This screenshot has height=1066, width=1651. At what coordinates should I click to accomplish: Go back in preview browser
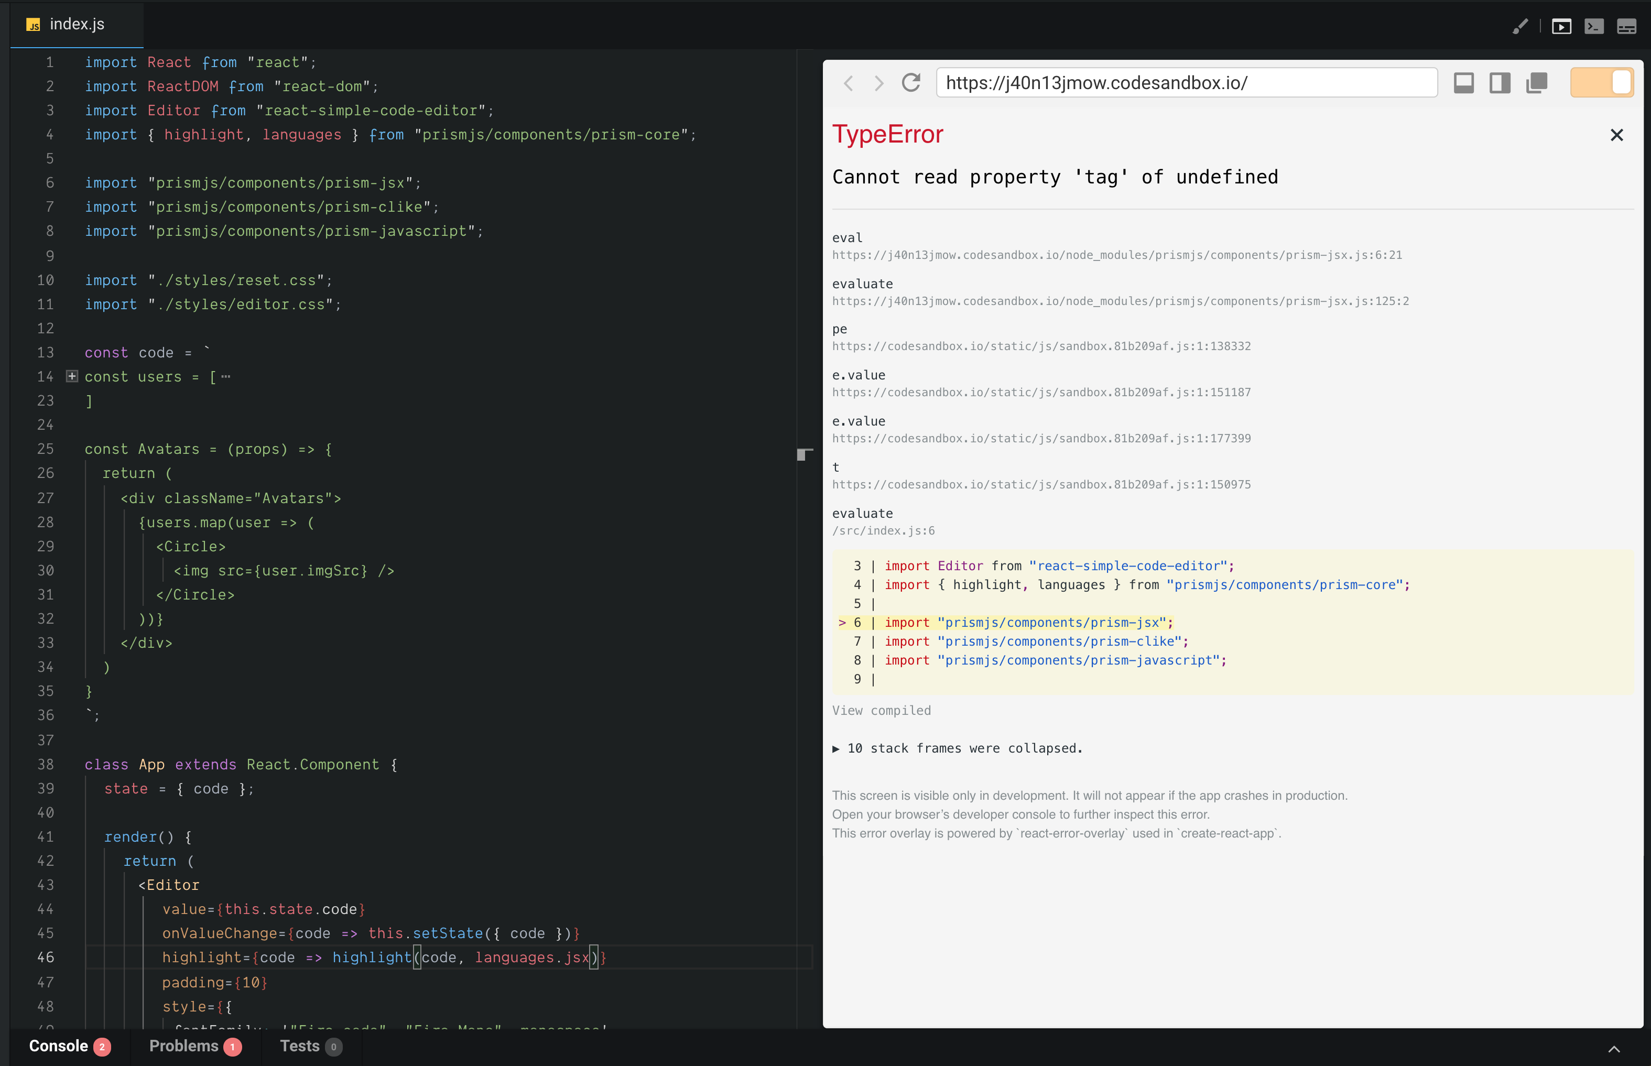tap(848, 83)
